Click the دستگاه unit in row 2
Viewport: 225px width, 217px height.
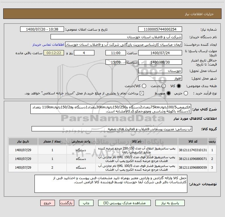(81, 159)
